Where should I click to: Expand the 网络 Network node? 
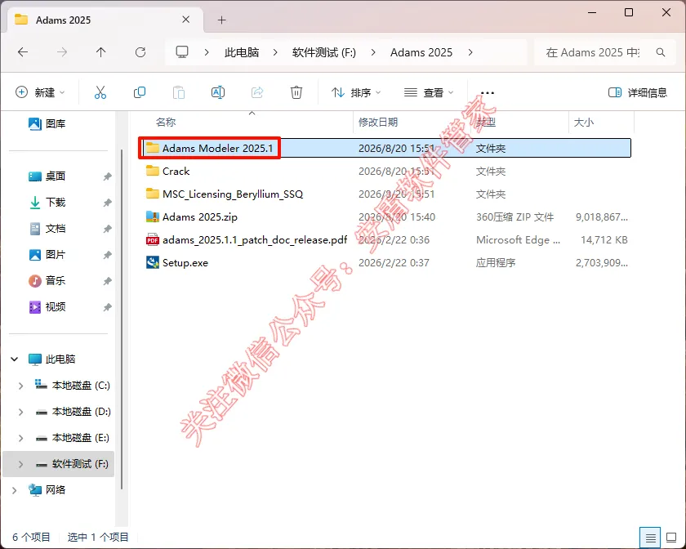coord(15,490)
